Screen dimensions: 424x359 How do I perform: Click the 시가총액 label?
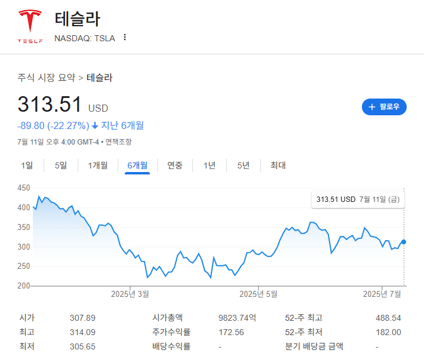(x=167, y=318)
